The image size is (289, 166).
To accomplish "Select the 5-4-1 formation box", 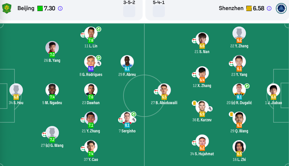I will coord(159,11).
